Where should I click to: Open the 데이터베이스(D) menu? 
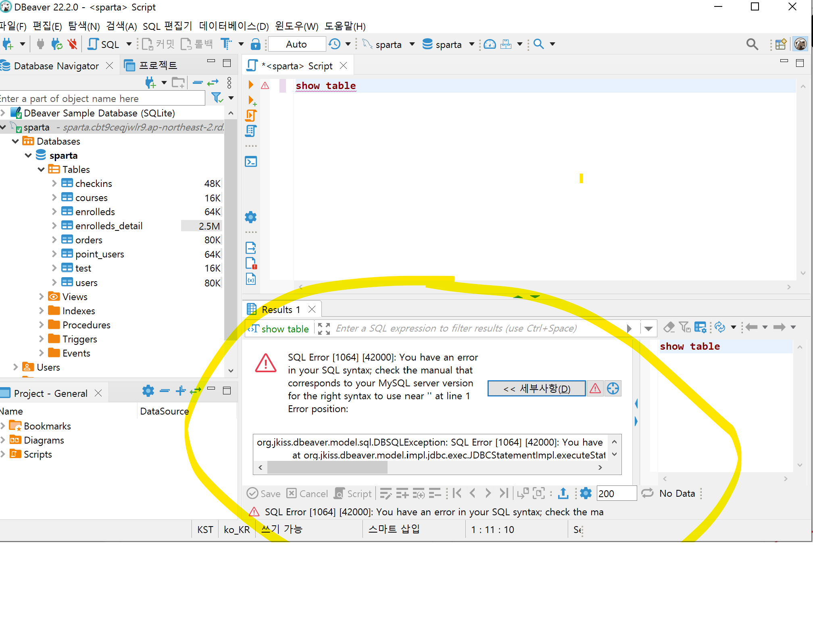pos(234,26)
